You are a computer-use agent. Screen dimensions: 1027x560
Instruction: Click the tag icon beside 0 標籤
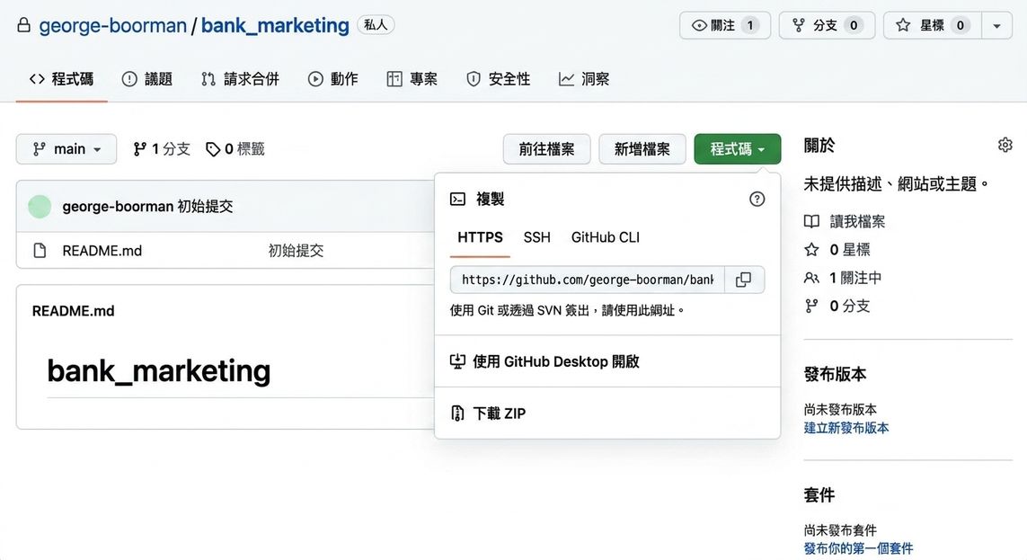213,149
